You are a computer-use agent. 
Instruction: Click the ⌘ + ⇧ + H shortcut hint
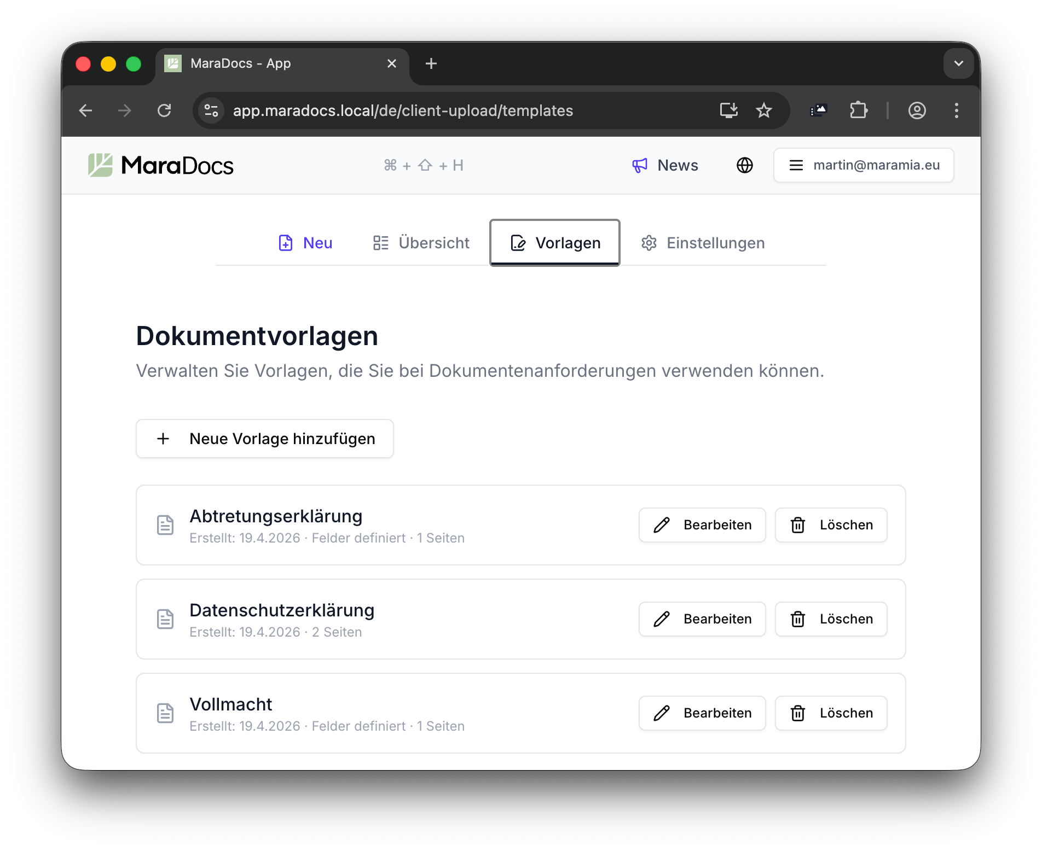coord(424,165)
